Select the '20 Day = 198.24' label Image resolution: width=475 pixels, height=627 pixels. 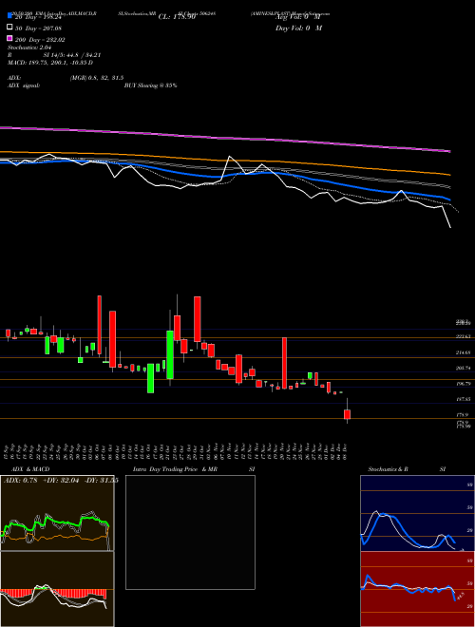click(40, 17)
